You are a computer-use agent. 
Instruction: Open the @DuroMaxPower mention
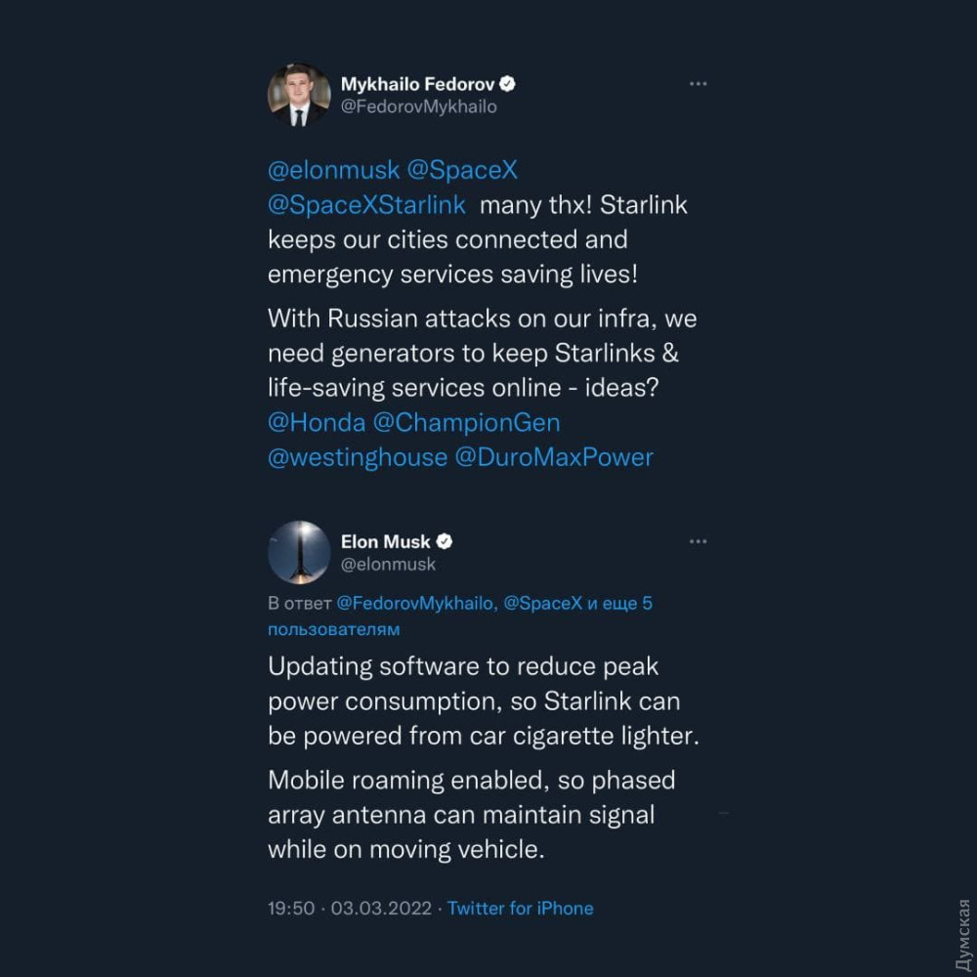554,457
